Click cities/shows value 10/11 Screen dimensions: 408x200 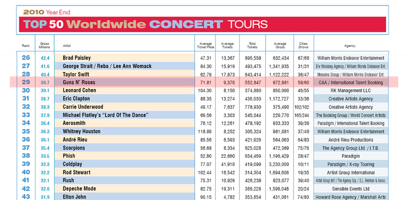(x=303, y=165)
